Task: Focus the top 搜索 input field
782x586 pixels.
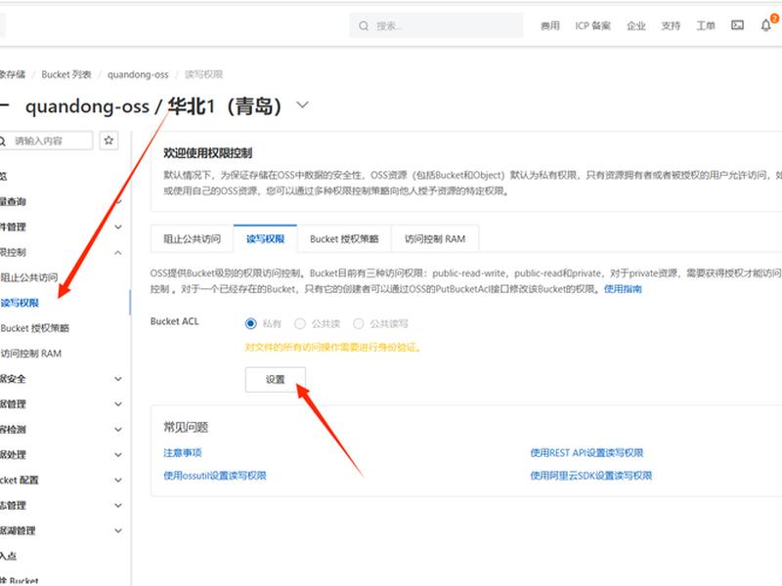Action: click(436, 25)
